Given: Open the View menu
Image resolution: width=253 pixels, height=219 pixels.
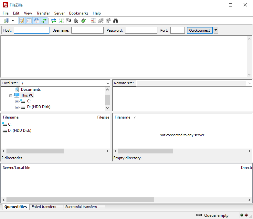Looking at the screenshot, I should coord(28,13).
